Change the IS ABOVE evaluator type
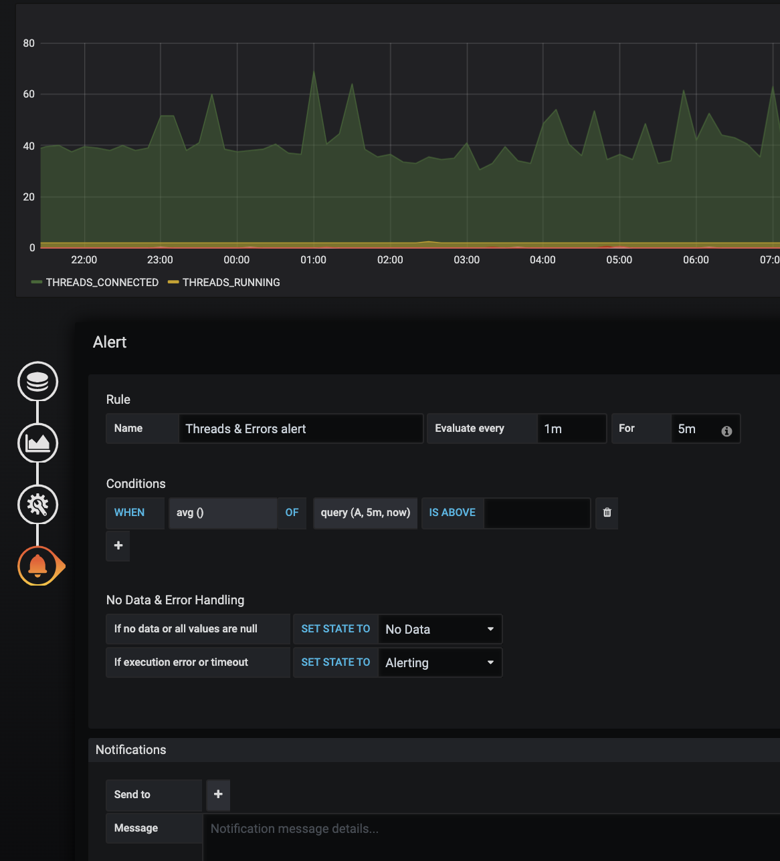 click(452, 513)
